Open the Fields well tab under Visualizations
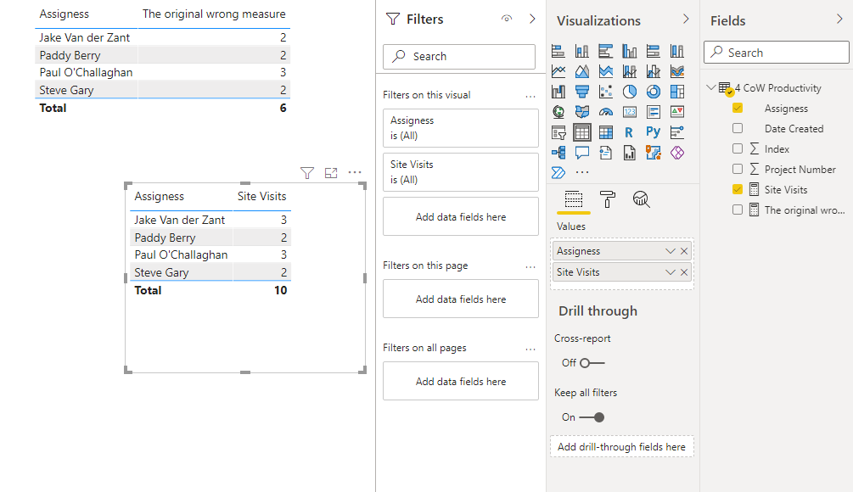853x492 pixels. pyautogui.click(x=574, y=199)
